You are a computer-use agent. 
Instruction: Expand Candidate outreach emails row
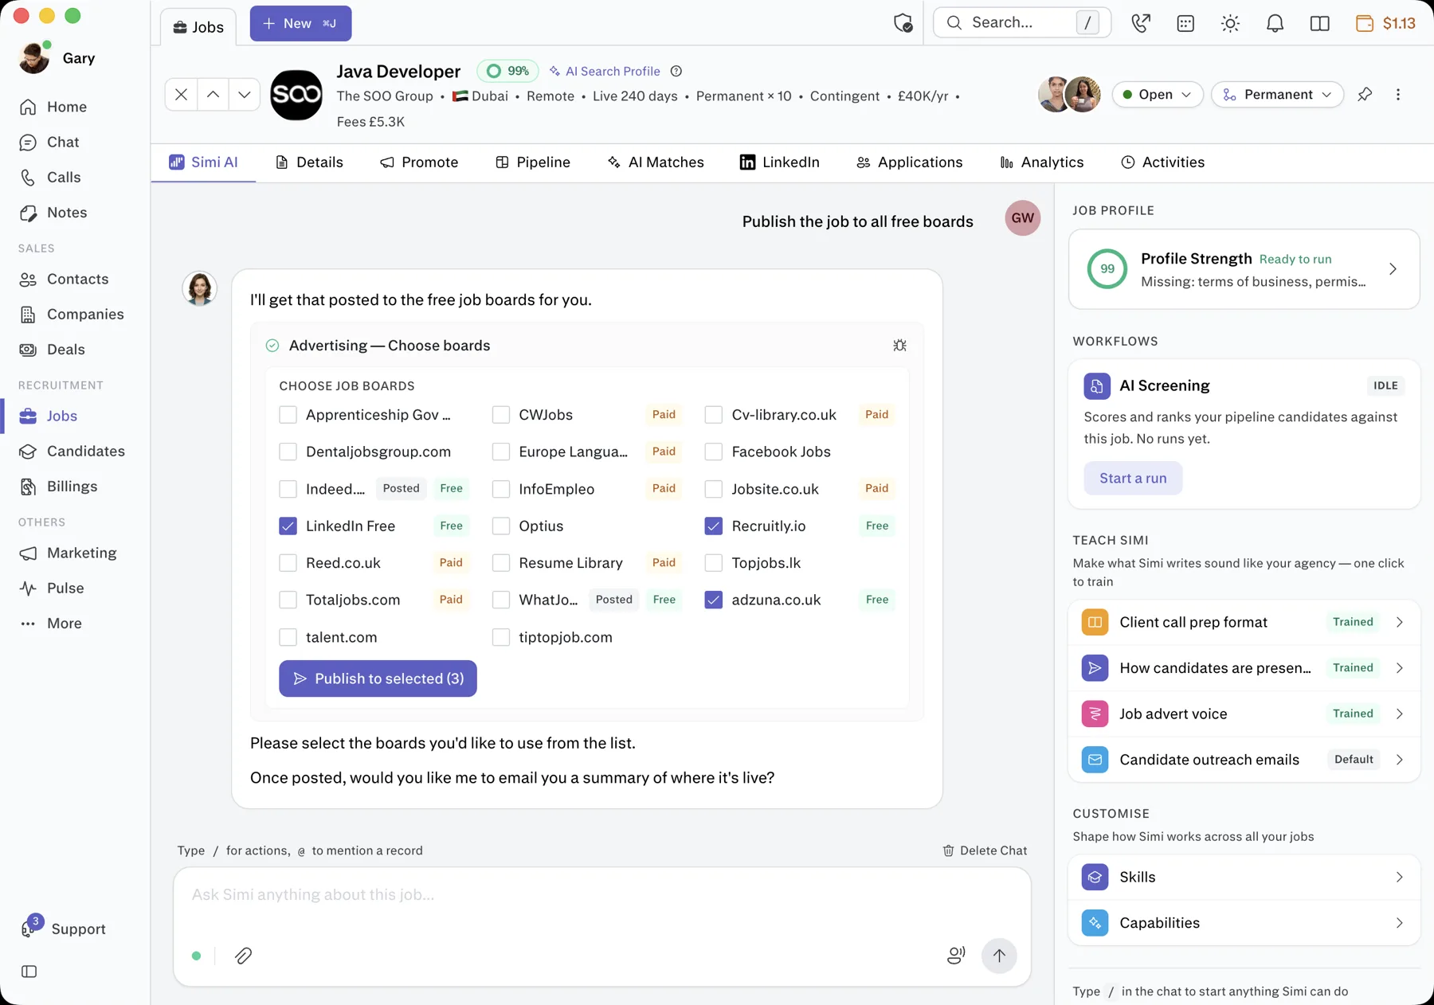pyautogui.click(x=1244, y=760)
